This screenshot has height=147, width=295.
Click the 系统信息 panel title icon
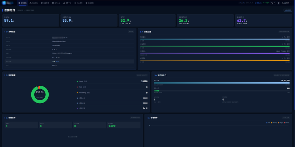(x=7, y=32)
